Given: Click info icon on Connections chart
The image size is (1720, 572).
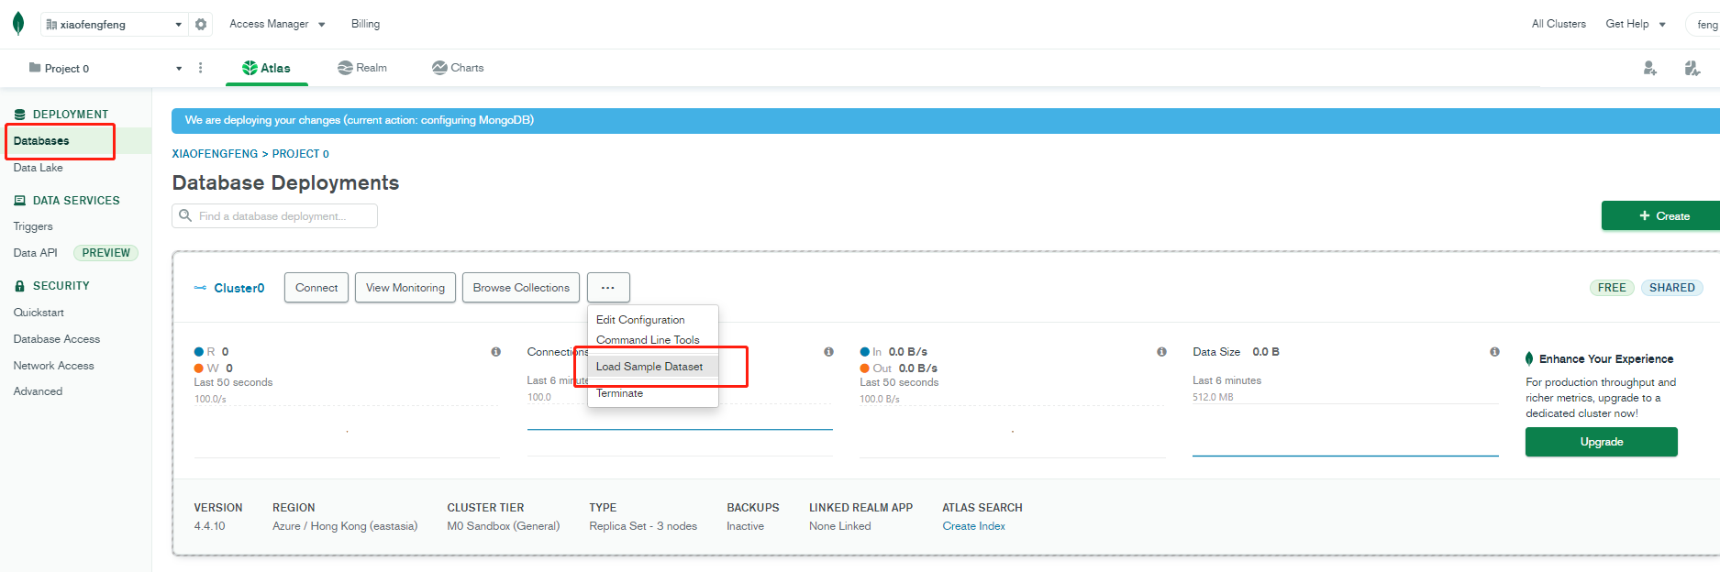Looking at the screenshot, I should (x=828, y=352).
